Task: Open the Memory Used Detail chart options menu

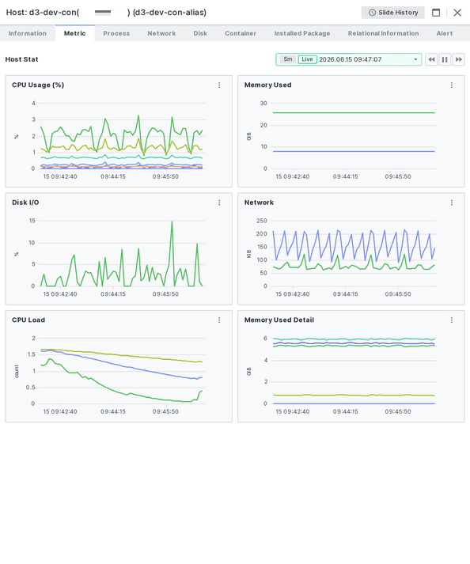Action: [452, 320]
